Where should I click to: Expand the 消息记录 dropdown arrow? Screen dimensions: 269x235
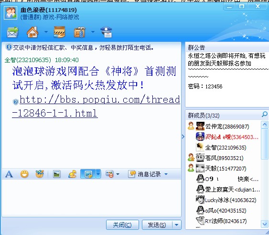click(166, 174)
